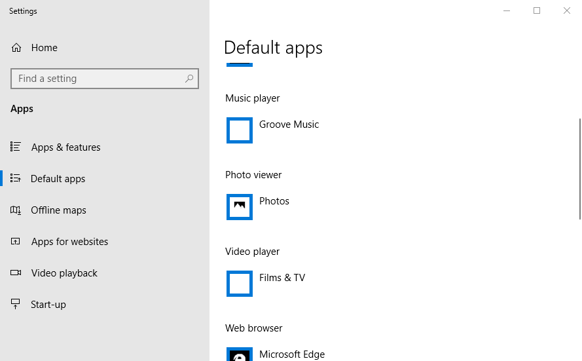Click the Films & TV app icon

click(x=240, y=284)
